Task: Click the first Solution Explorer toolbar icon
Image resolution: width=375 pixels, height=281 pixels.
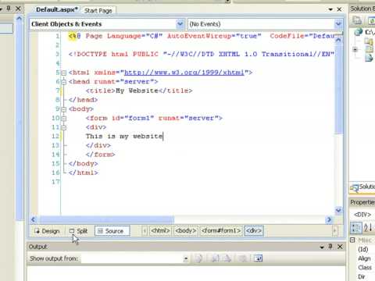Action: click(x=357, y=20)
